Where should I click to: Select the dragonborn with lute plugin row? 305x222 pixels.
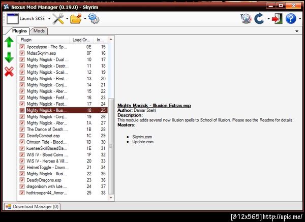point(63,186)
